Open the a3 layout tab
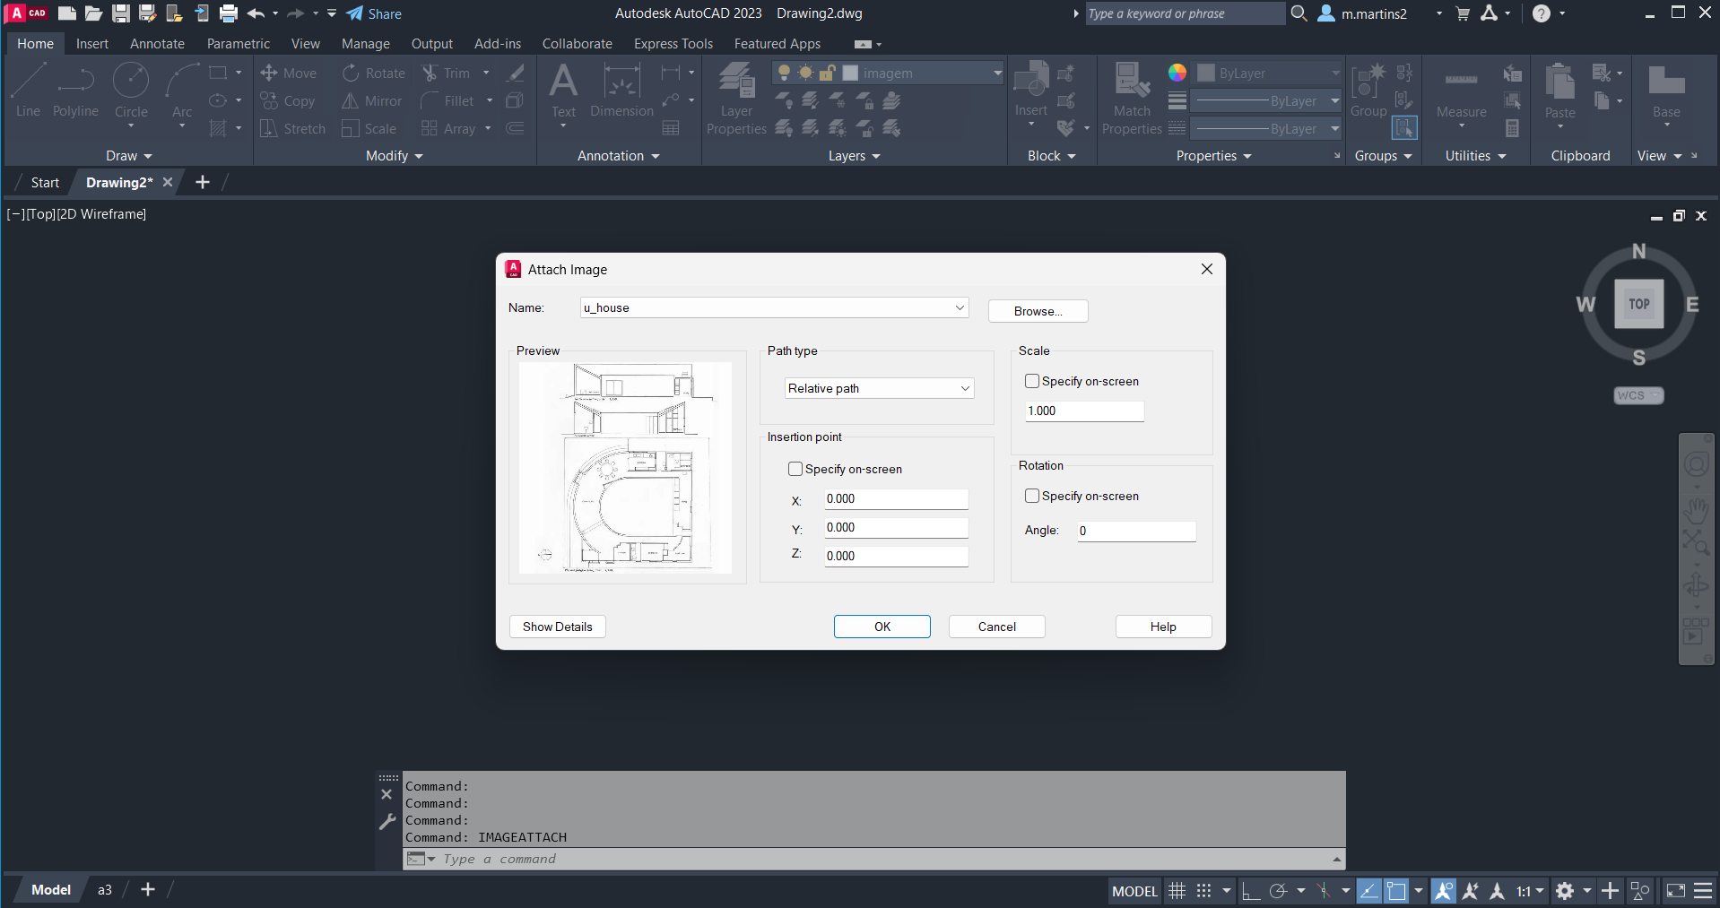The width and height of the screenshot is (1720, 908). (105, 890)
